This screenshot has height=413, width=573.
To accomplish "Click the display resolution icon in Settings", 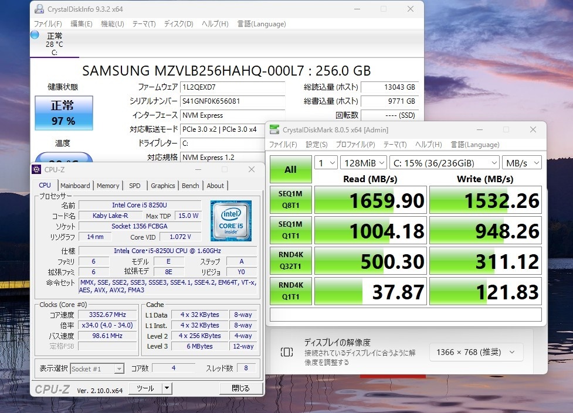I will (x=287, y=352).
